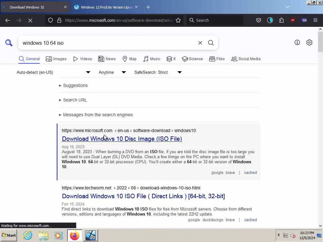Click brave engine on Microsoft result
Image resolution: width=323 pixels, height=242 pixels.
tap(230, 173)
